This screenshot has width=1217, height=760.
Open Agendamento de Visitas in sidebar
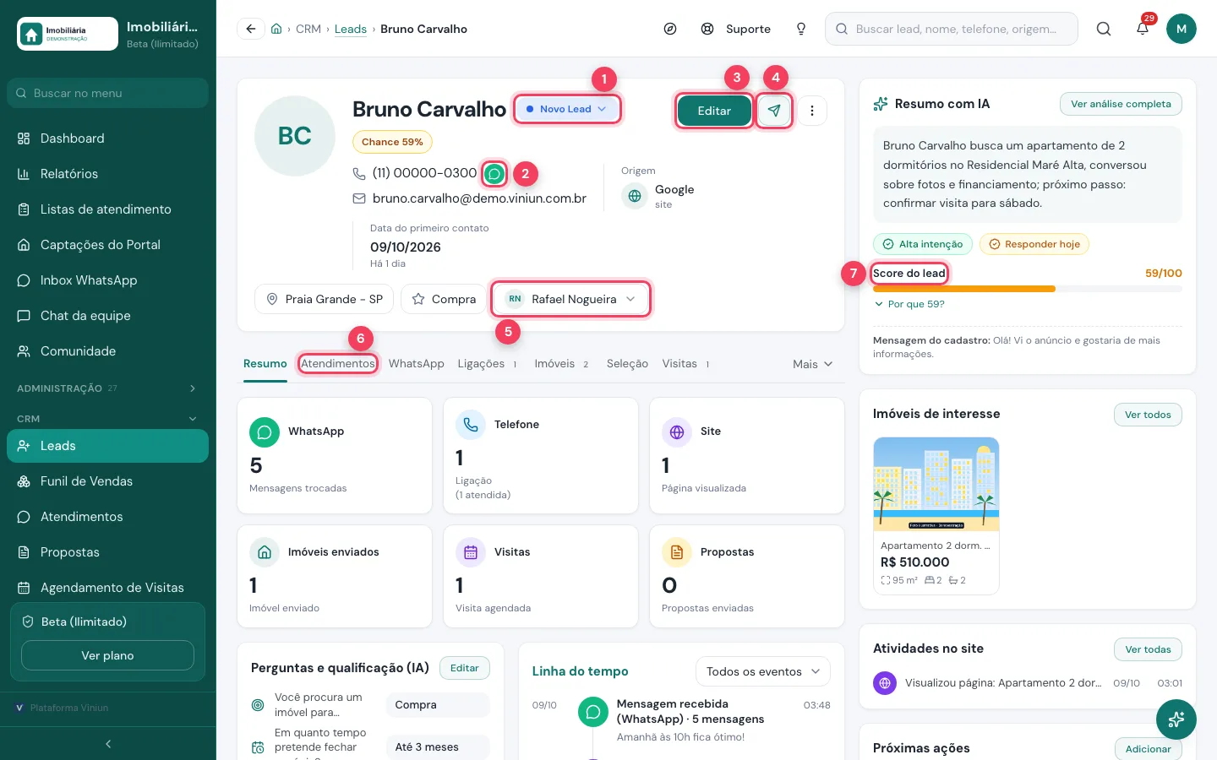point(108,588)
